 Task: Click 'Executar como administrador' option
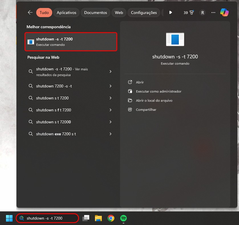point(159,91)
